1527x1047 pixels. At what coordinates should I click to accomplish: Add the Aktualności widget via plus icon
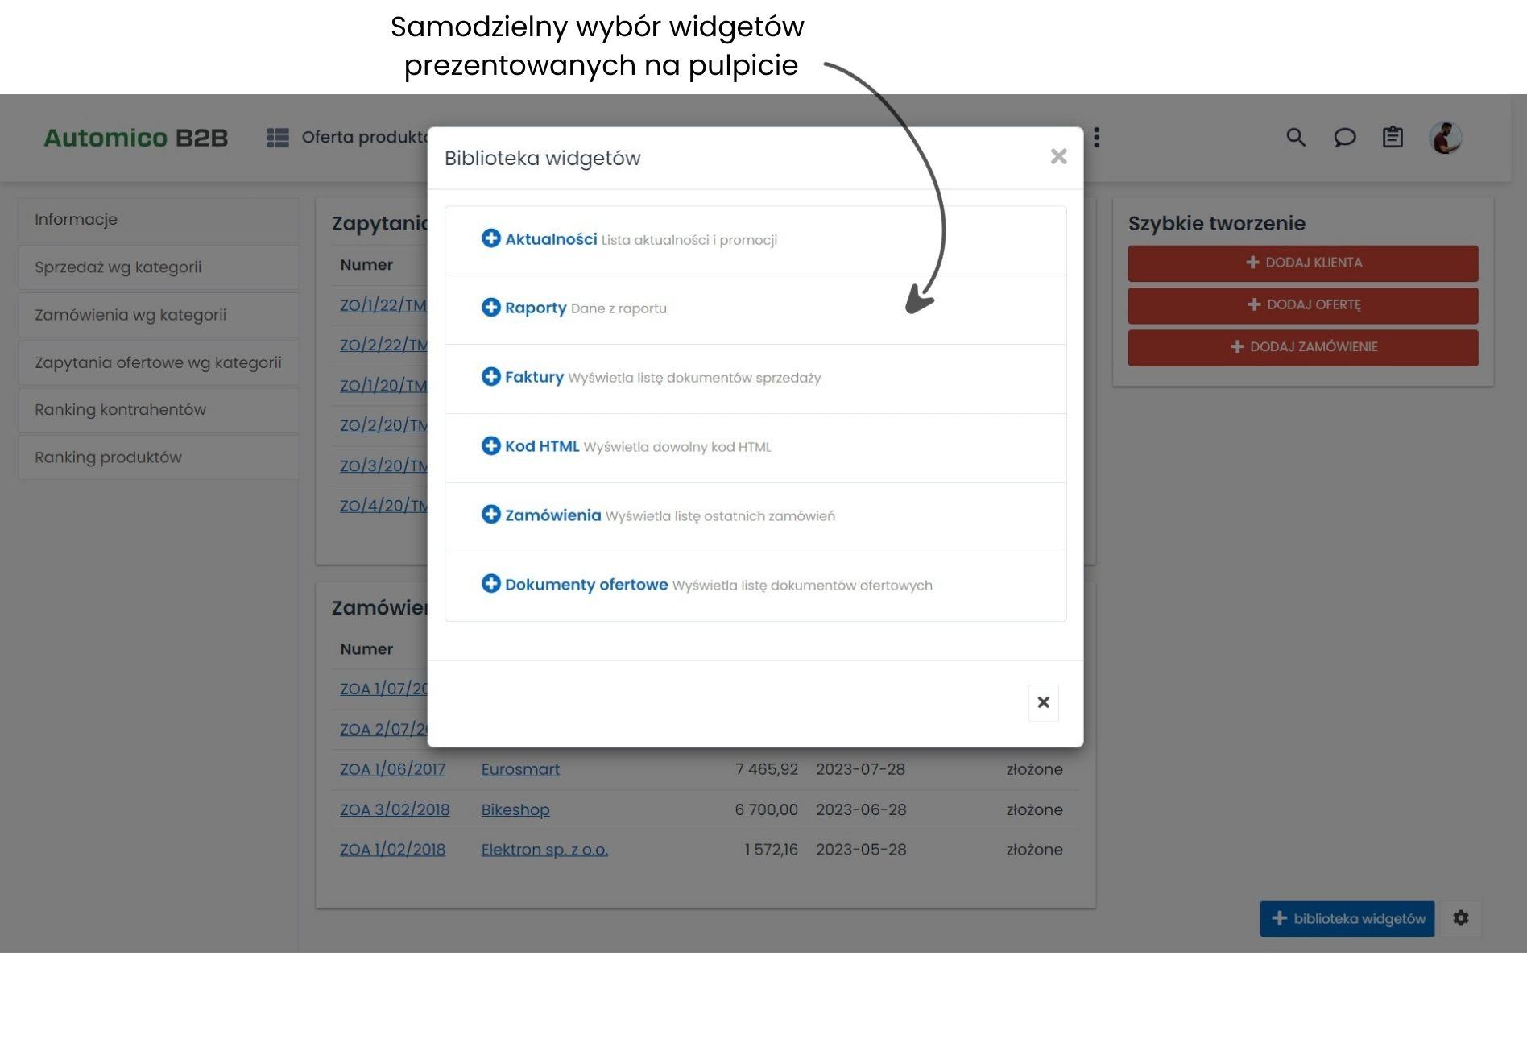click(x=490, y=238)
